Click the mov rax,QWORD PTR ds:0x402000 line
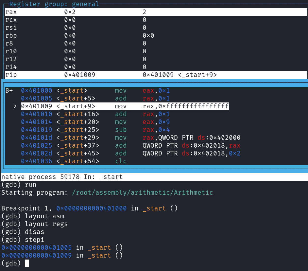Screen dimensions: 308x271 [x=178, y=138]
